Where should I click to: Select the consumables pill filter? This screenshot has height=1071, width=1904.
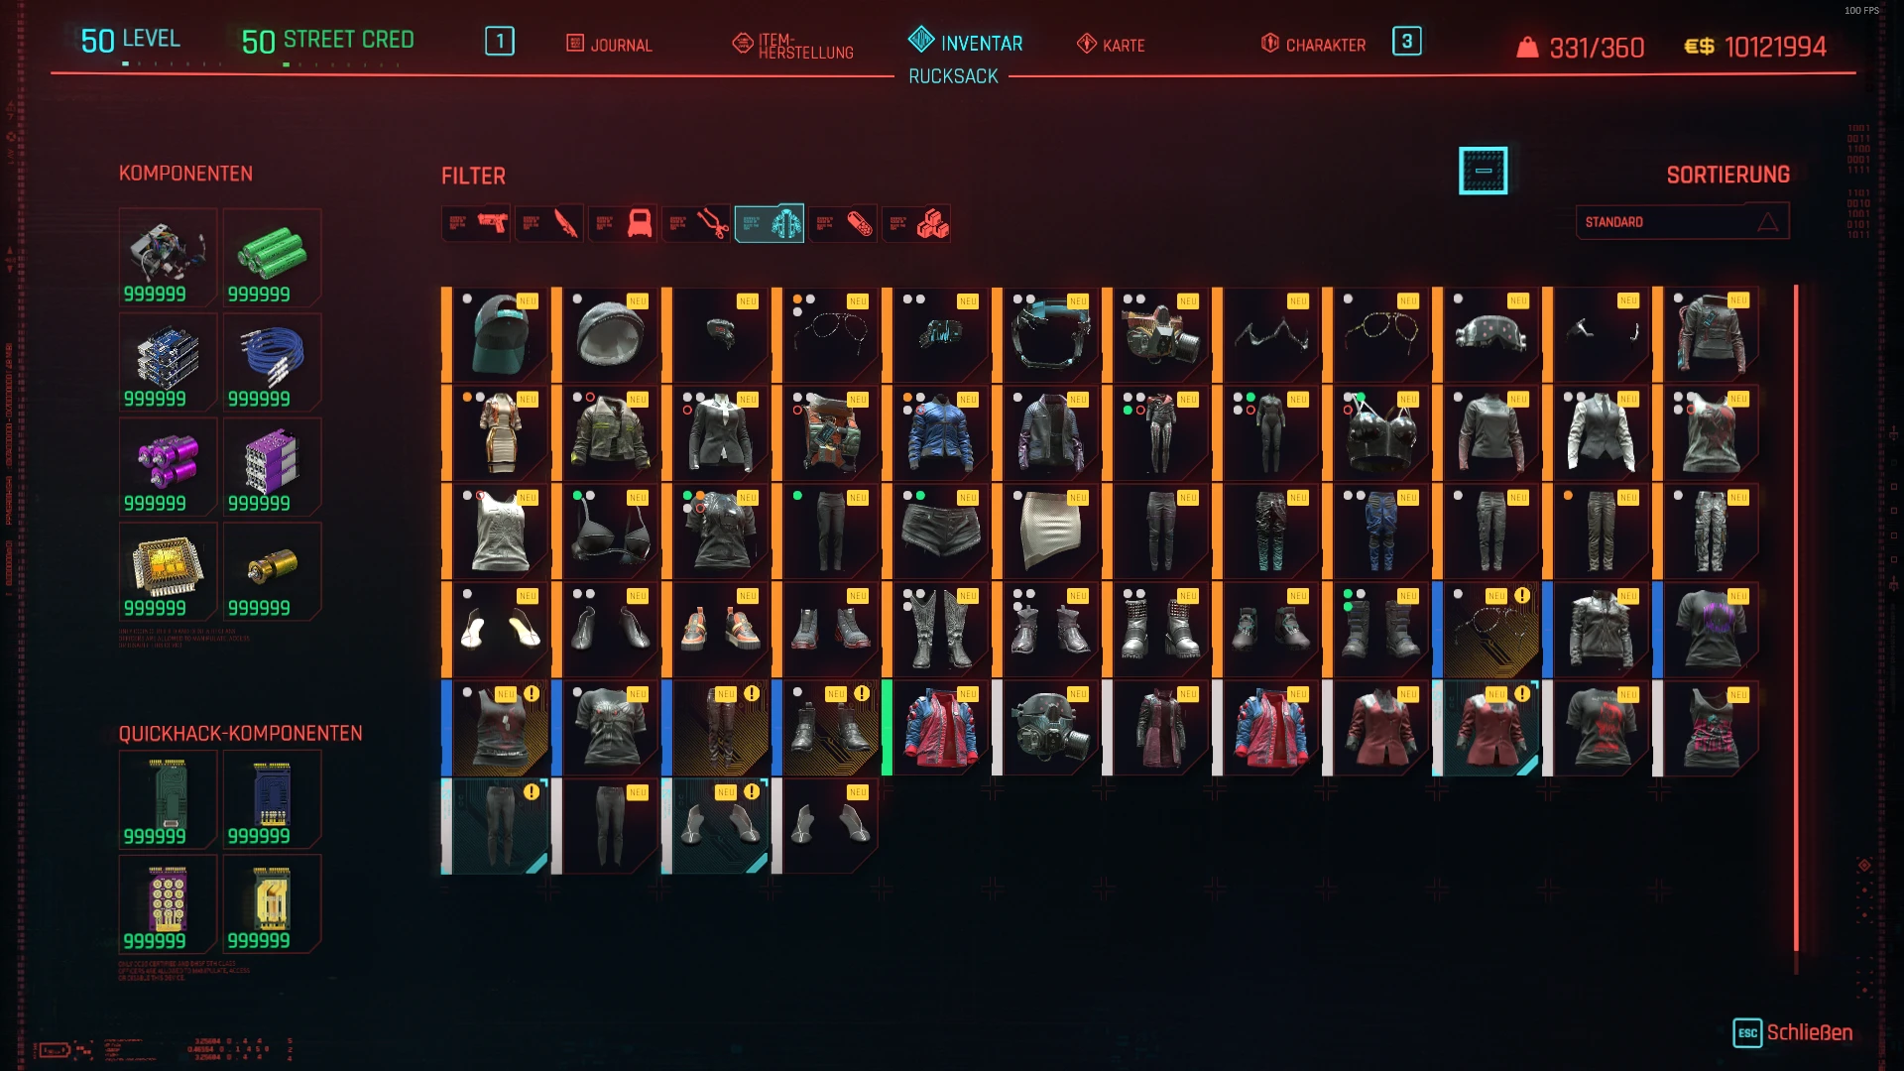tap(843, 224)
